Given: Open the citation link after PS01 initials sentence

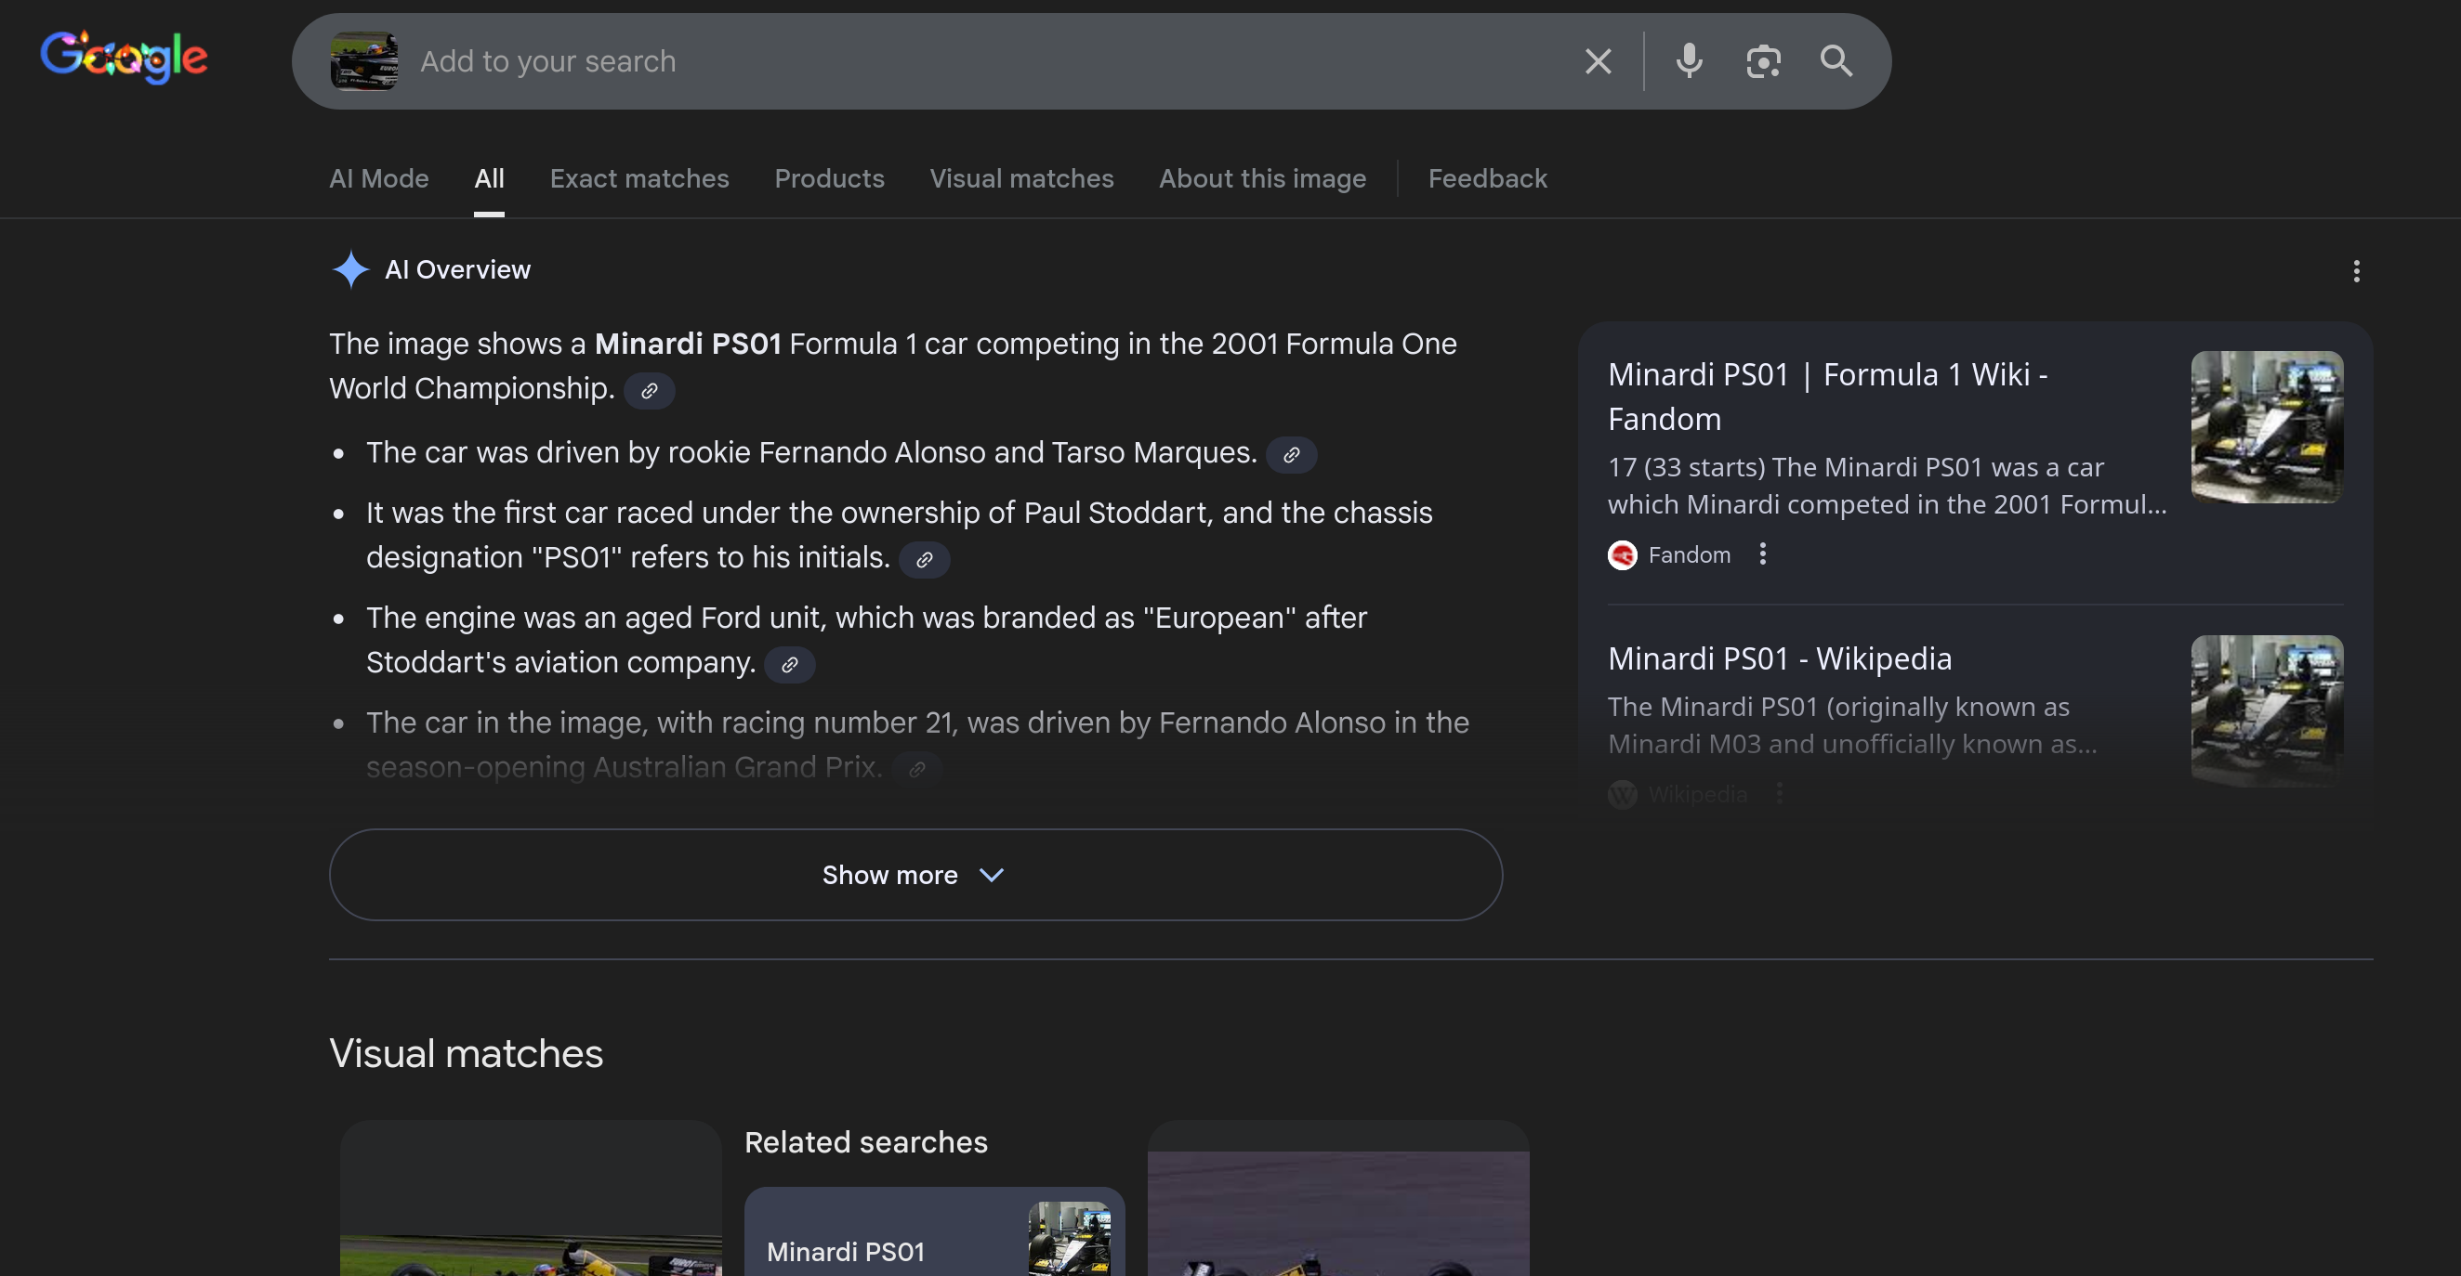Looking at the screenshot, I should 924,560.
